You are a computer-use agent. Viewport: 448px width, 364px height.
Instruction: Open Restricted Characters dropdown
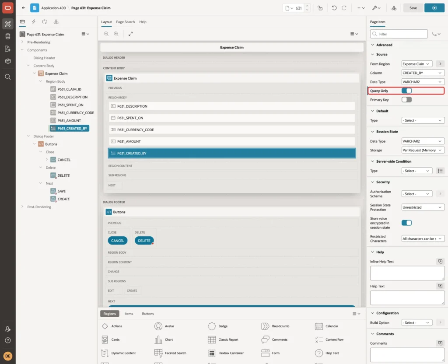(x=423, y=239)
